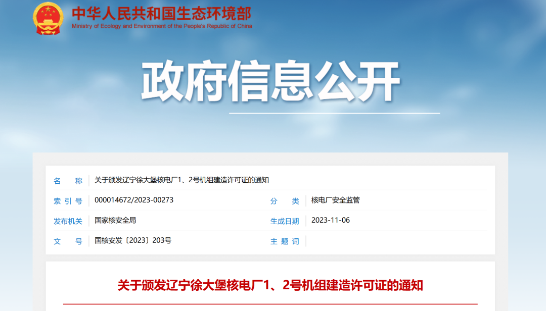Select the 索引号 field label

coord(68,201)
